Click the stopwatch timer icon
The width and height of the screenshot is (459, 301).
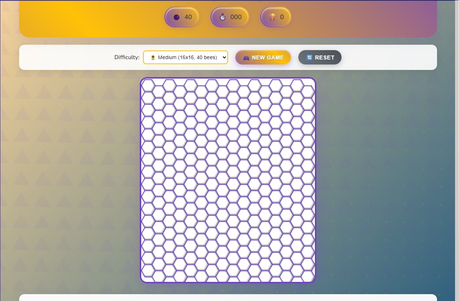tap(223, 17)
